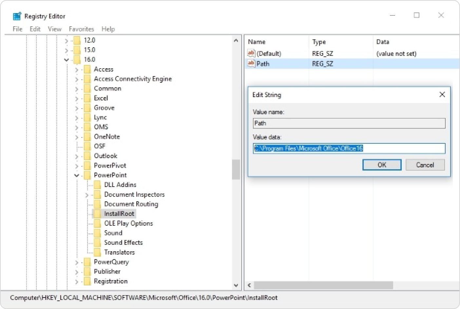
Task: Maximize the Registry Editor window
Action: (416, 15)
